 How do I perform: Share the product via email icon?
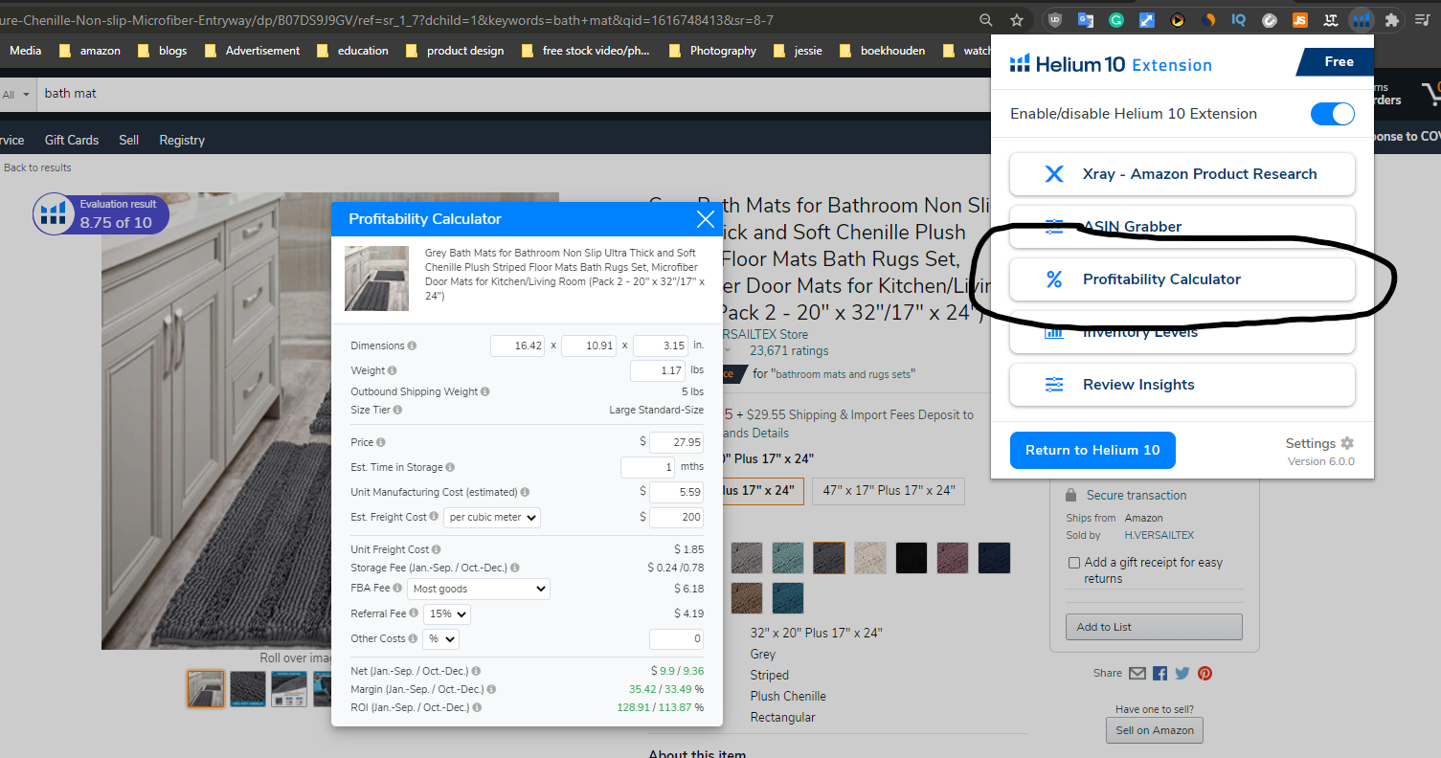pyautogui.click(x=1137, y=673)
